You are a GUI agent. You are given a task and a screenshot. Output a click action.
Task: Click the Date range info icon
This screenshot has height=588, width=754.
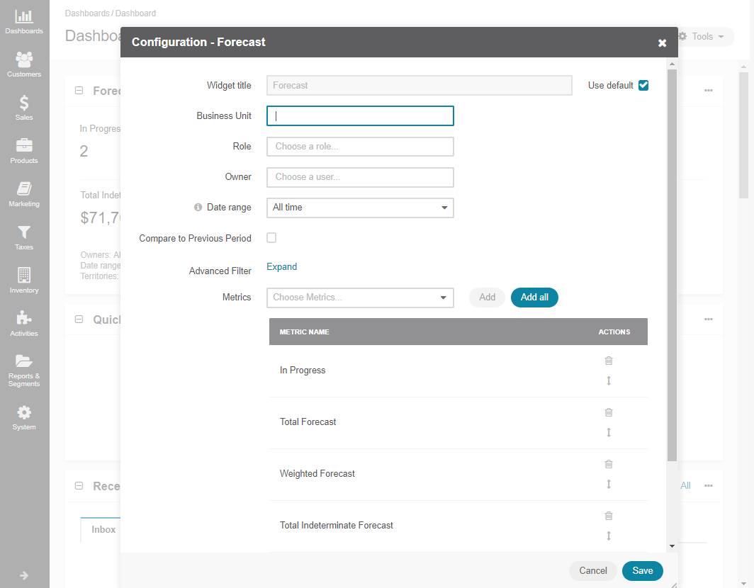198,208
